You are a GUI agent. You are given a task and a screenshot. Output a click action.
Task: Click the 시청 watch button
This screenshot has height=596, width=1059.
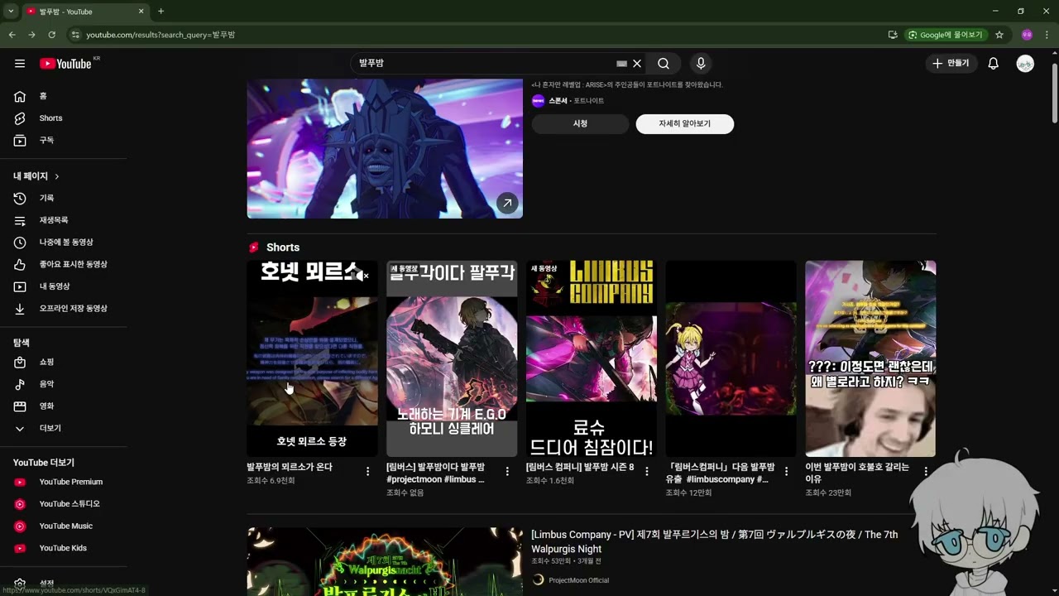580,124
